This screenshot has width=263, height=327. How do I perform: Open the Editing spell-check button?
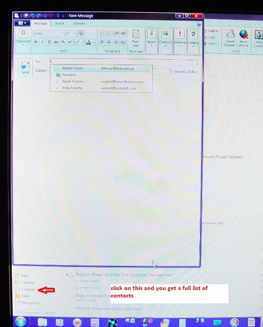[x=193, y=38]
